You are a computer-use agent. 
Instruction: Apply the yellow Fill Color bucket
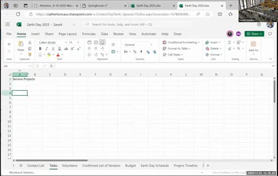49,55
